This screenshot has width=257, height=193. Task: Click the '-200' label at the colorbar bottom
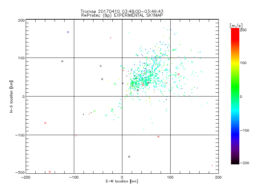[244, 163]
